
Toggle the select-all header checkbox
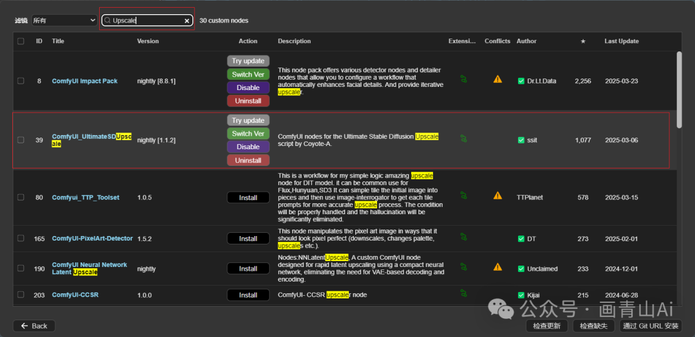(x=21, y=41)
